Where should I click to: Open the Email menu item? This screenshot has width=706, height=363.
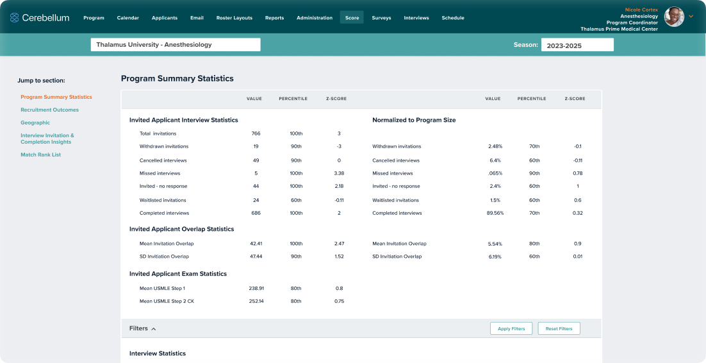click(x=197, y=18)
